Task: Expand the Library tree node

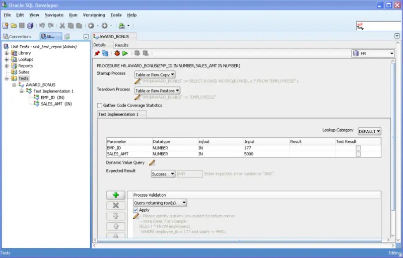Action: click(x=7, y=53)
